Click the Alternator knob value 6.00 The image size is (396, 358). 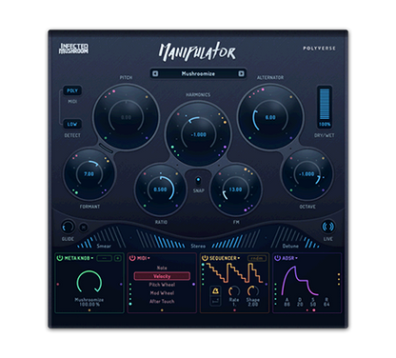tap(270, 117)
